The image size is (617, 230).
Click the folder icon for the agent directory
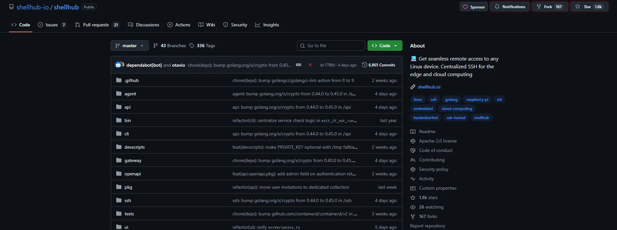pos(119,94)
